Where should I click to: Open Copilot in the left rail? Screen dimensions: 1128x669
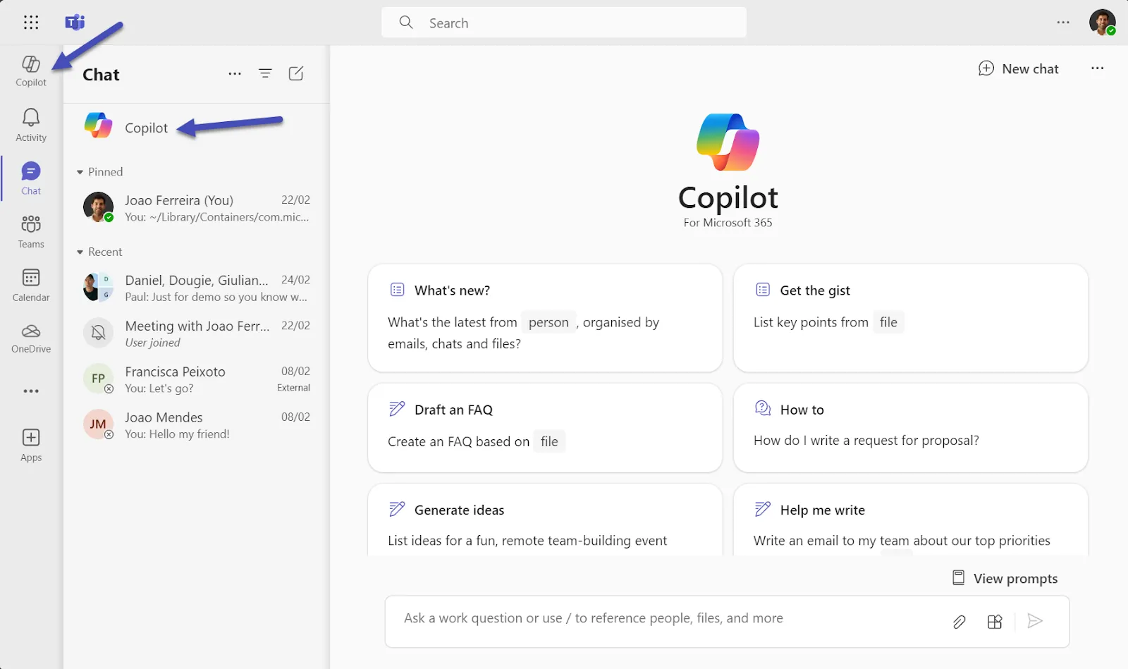pyautogui.click(x=31, y=70)
